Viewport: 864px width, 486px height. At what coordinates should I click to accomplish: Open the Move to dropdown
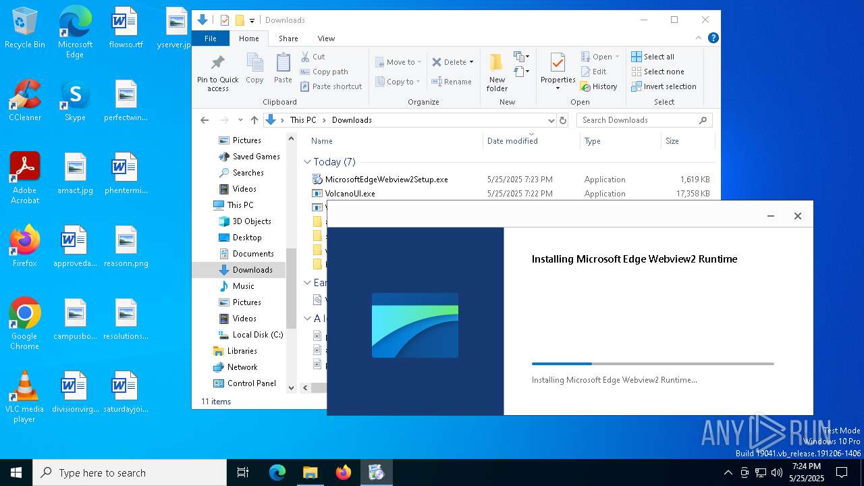point(398,62)
